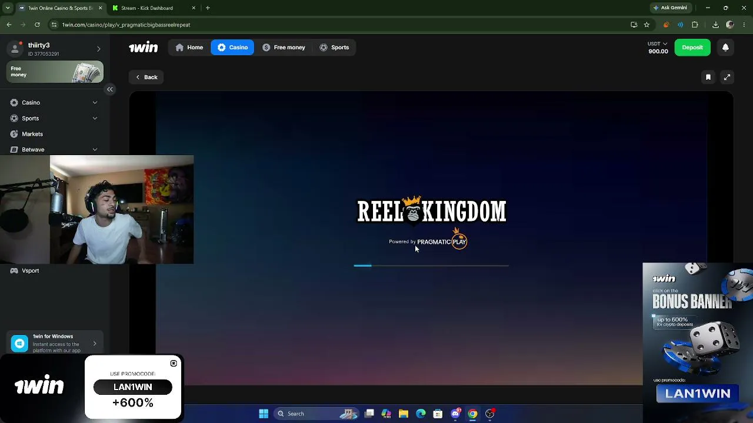753x423 pixels.
Task: Click the username thiirty3
Action: coord(39,45)
